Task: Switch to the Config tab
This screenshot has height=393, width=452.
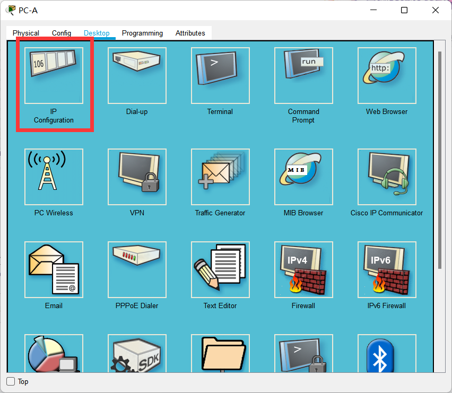Action: click(62, 33)
